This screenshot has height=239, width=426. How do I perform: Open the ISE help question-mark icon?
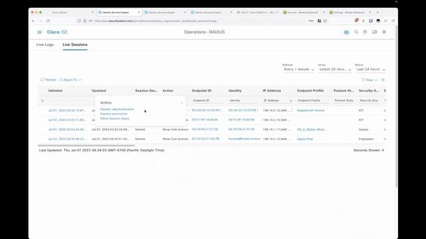tap(365, 32)
